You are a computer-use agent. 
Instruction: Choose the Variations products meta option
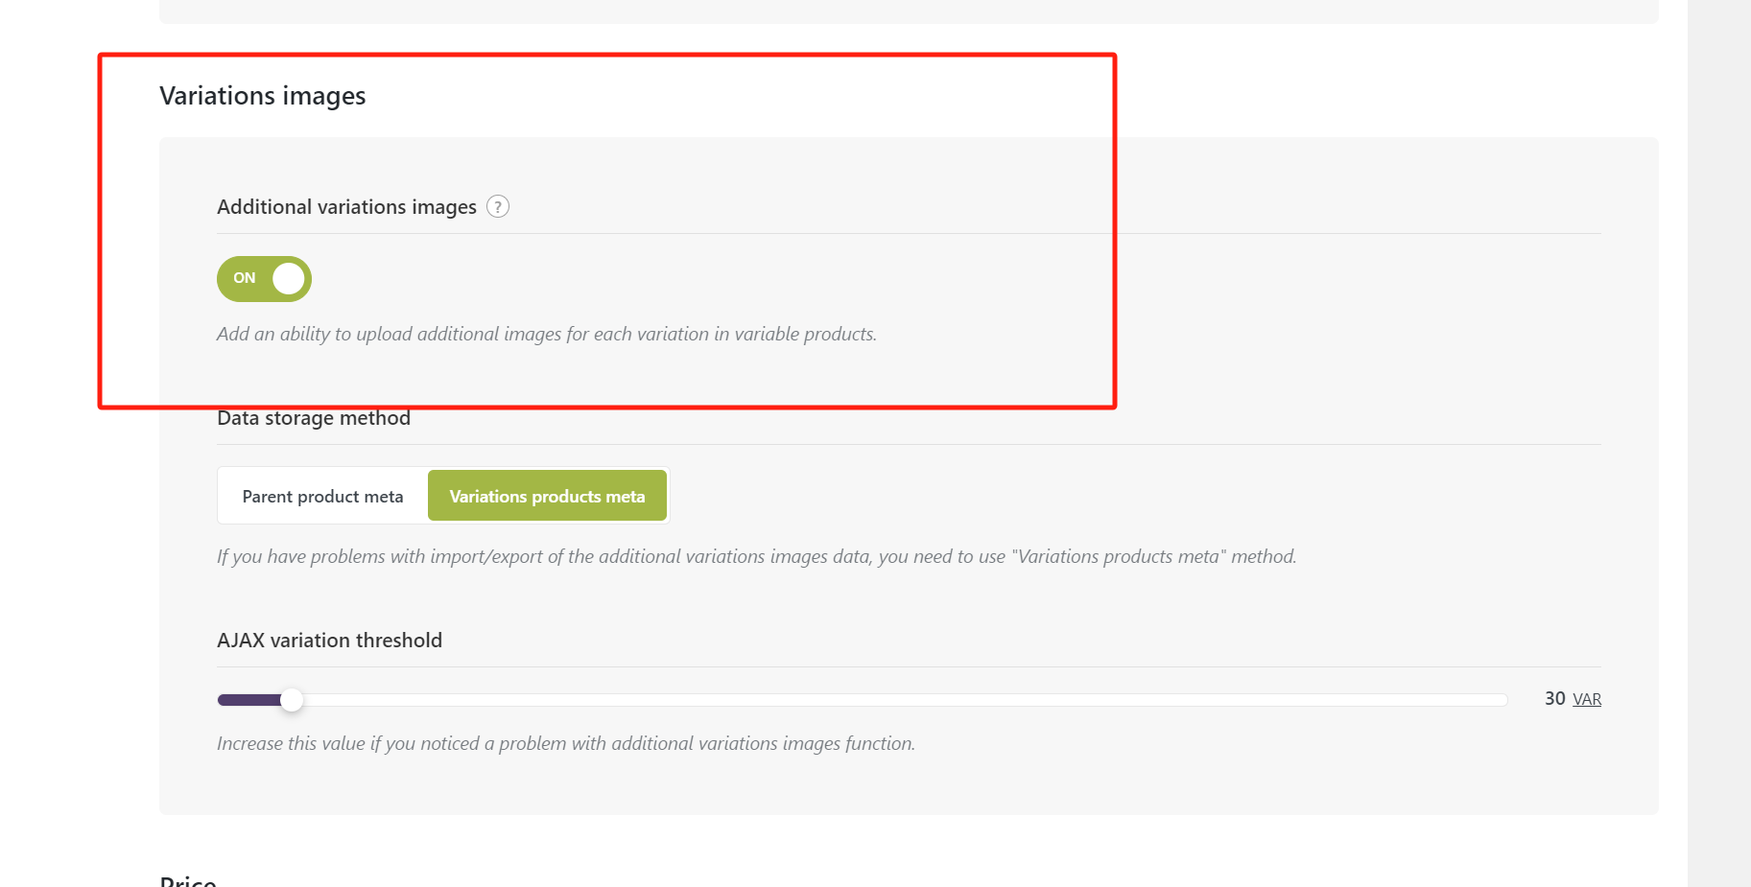coord(547,497)
